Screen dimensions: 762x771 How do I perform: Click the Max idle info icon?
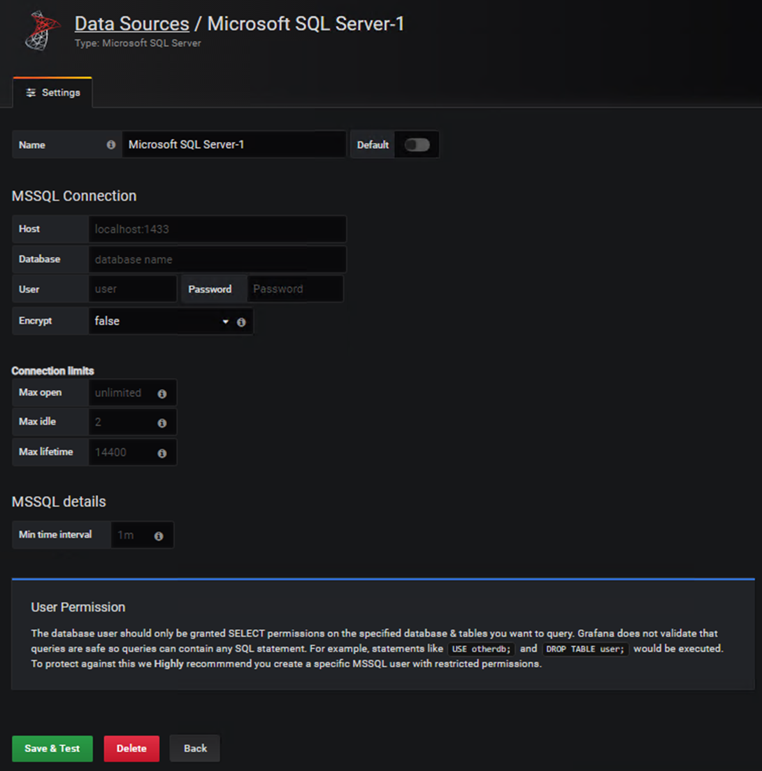point(161,422)
